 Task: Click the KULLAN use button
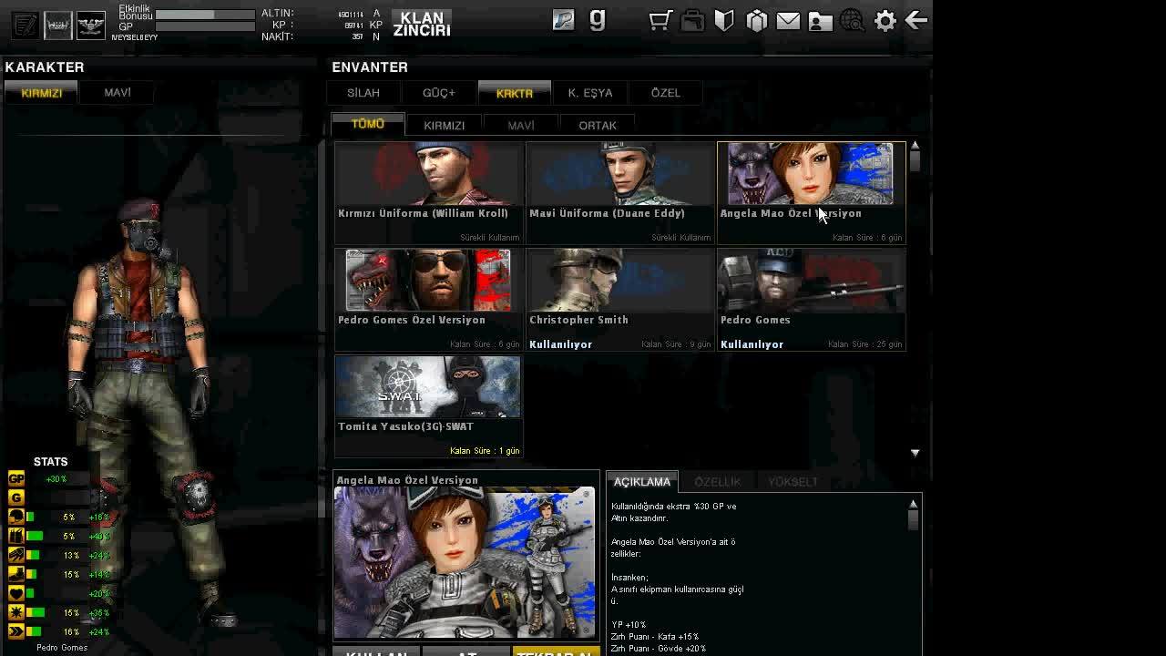[376, 651]
